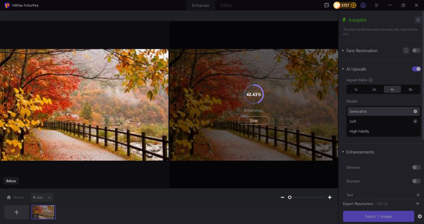Viewport: 424px width, 224px height.
Task: Click the green Autopilot lightning icon
Action: coord(344,20)
